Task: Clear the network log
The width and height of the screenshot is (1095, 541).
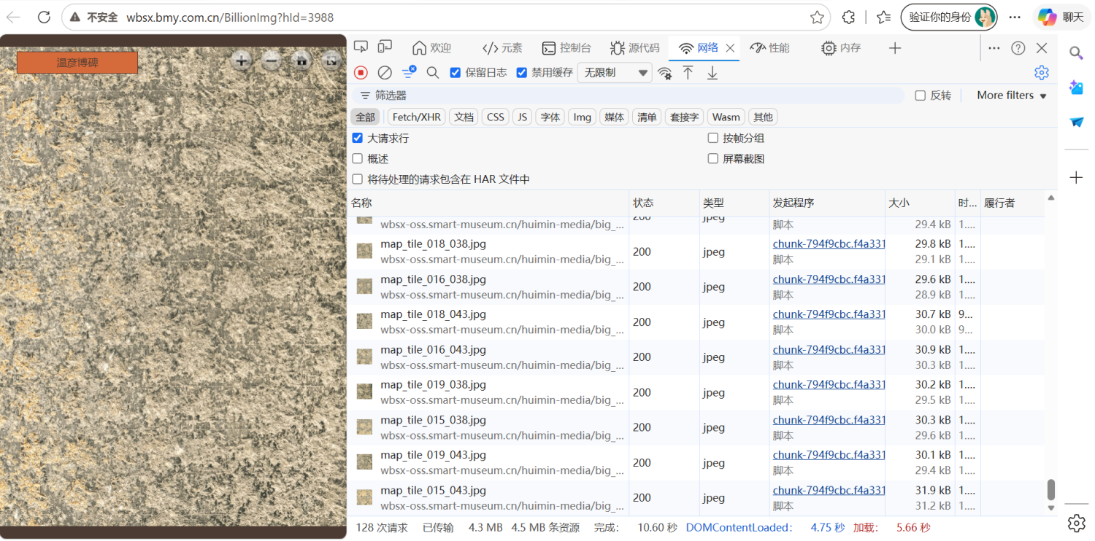Action: tap(385, 72)
